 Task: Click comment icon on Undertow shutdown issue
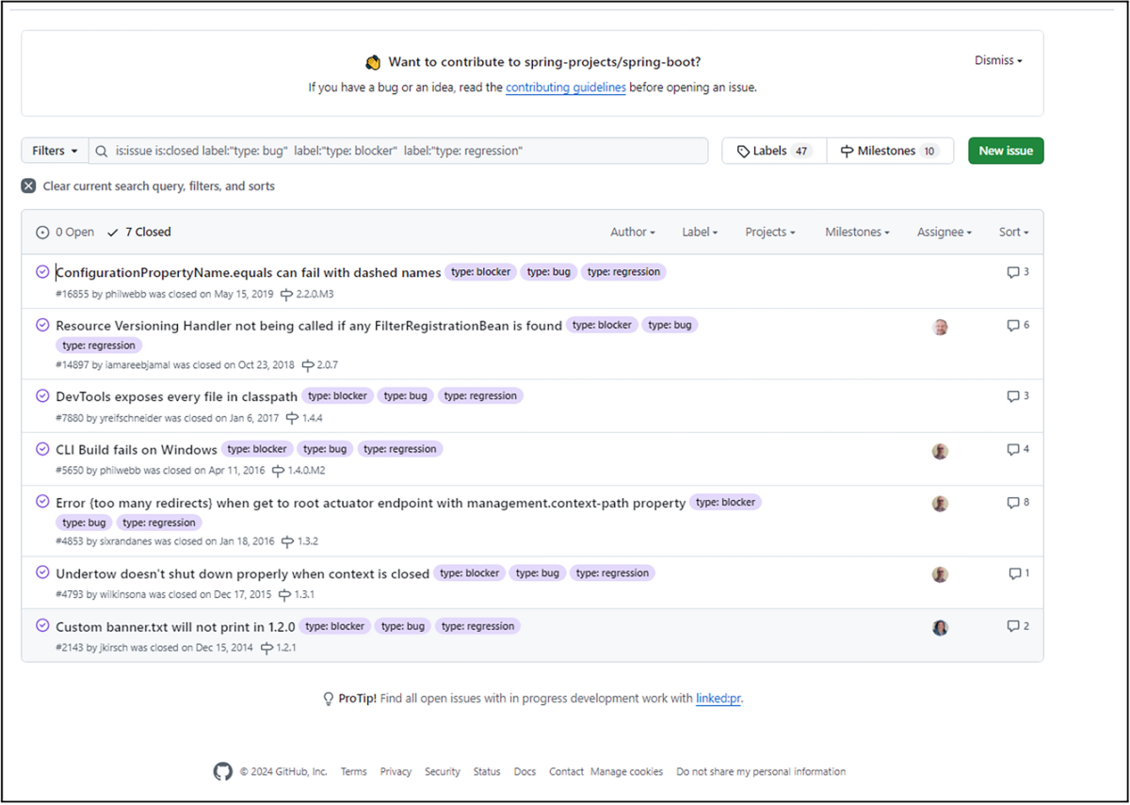(x=1014, y=573)
